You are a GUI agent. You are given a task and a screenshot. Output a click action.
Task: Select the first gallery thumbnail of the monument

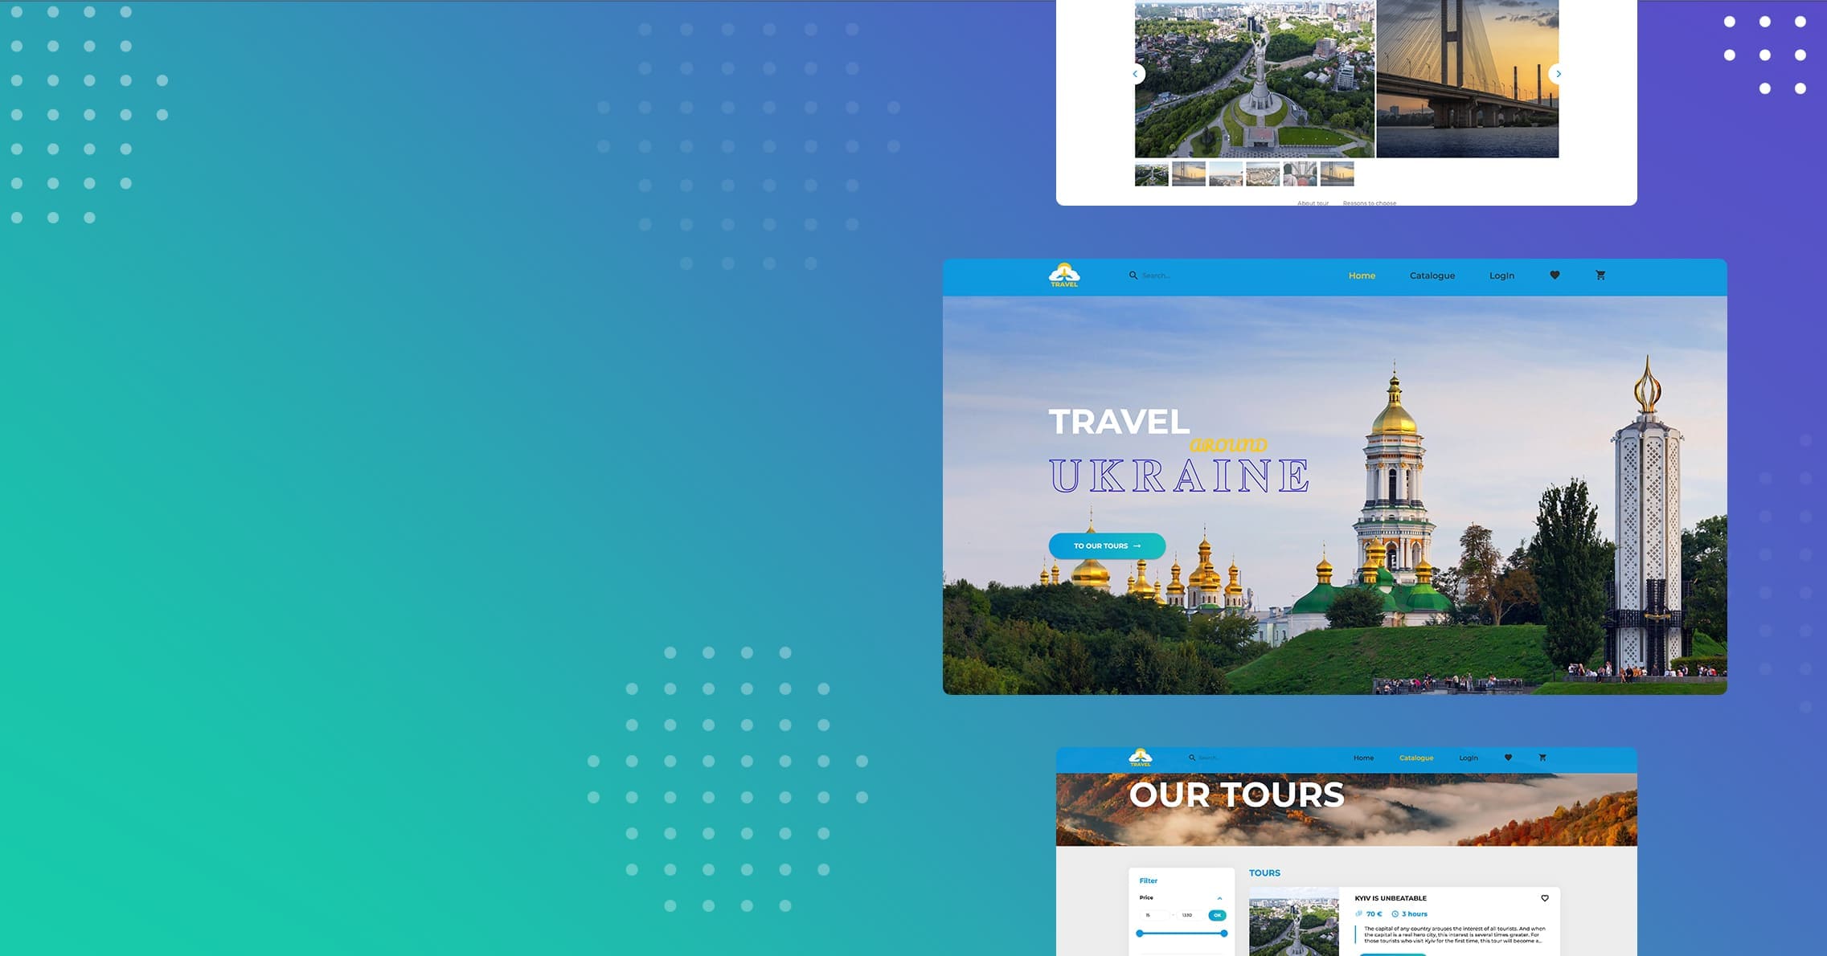(x=1151, y=174)
